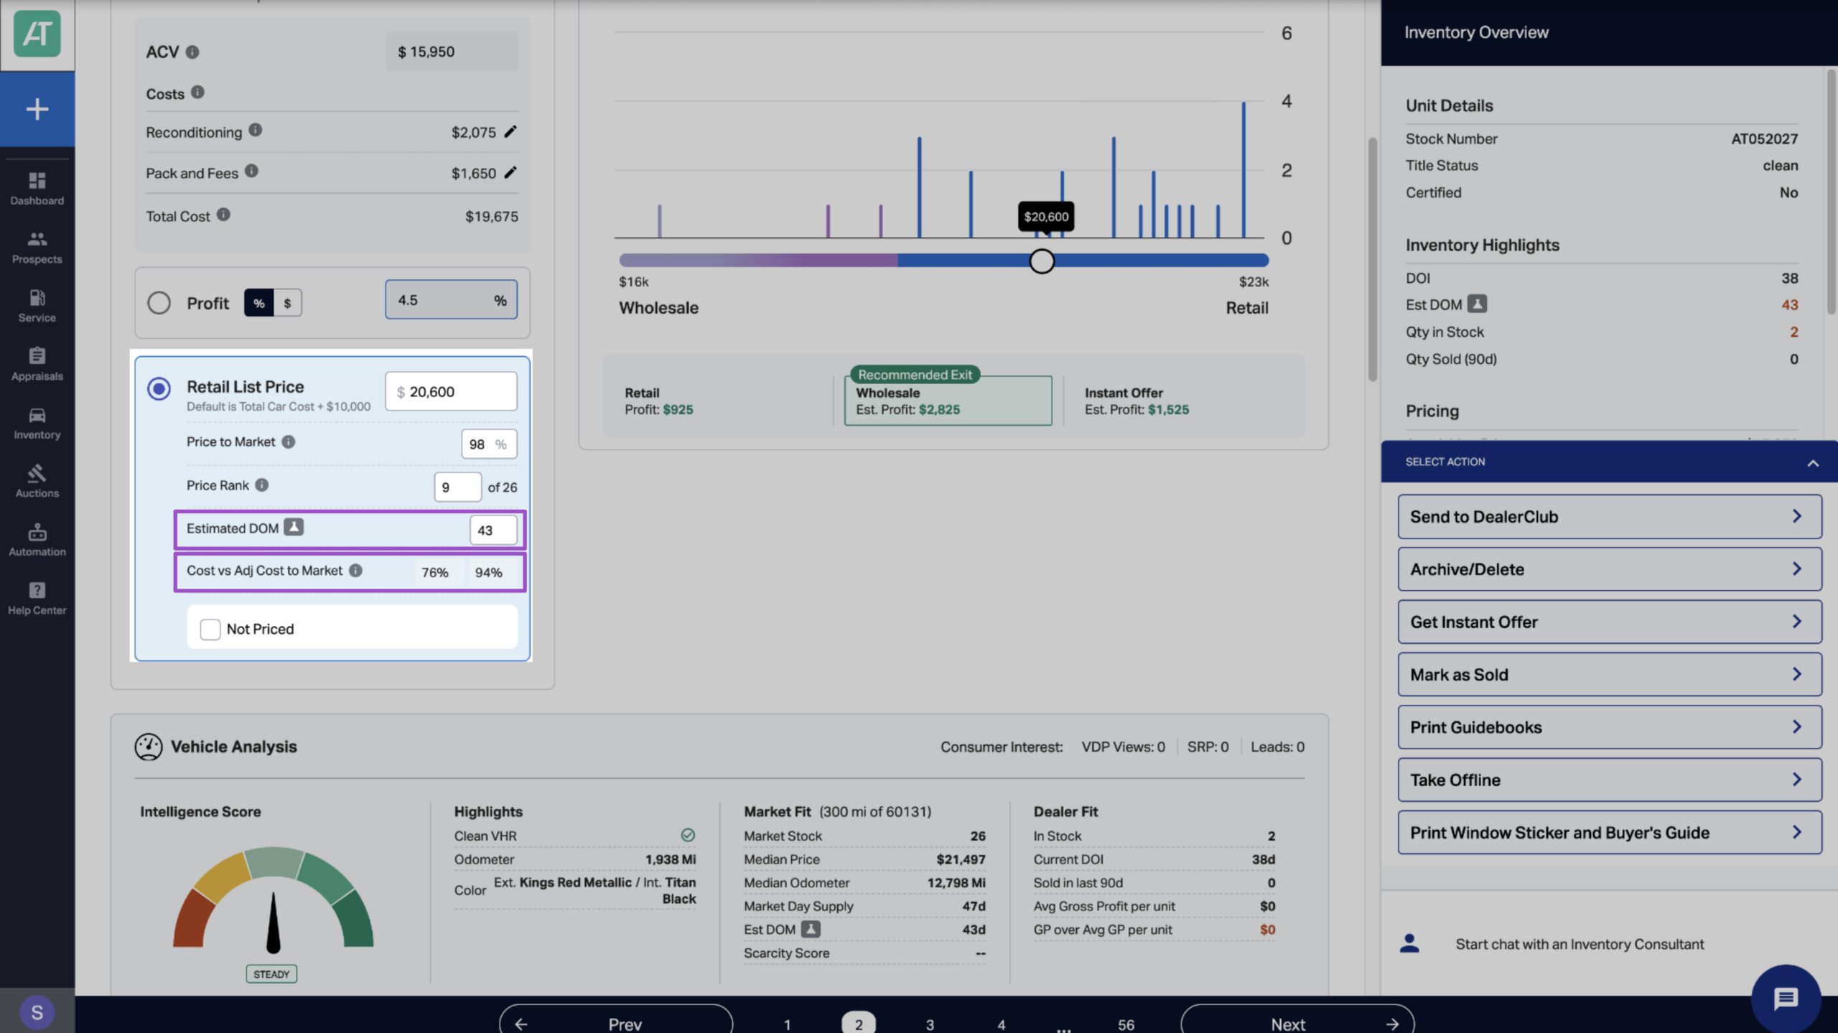Click the Price to Market info icon
The width and height of the screenshot is (1838, 1033).
pos(288,441)
